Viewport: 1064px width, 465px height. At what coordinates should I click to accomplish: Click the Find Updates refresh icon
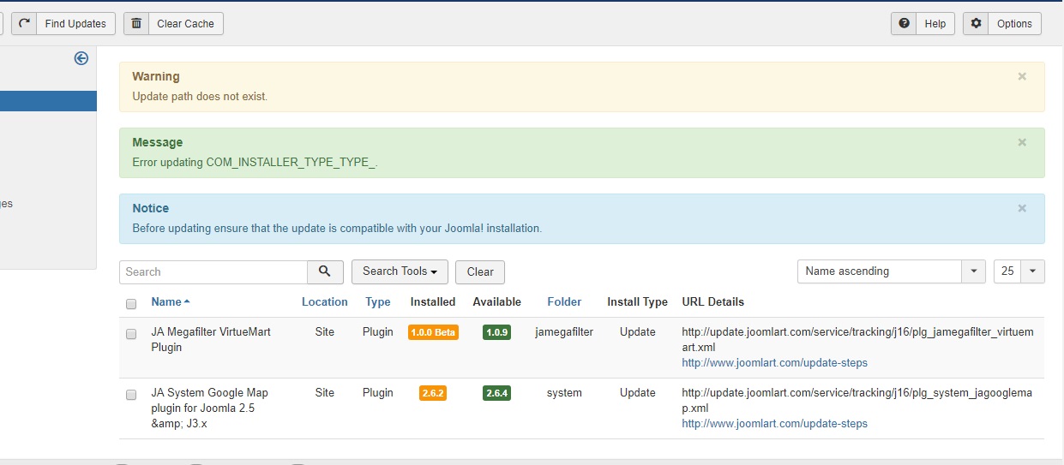pos(24,23)
